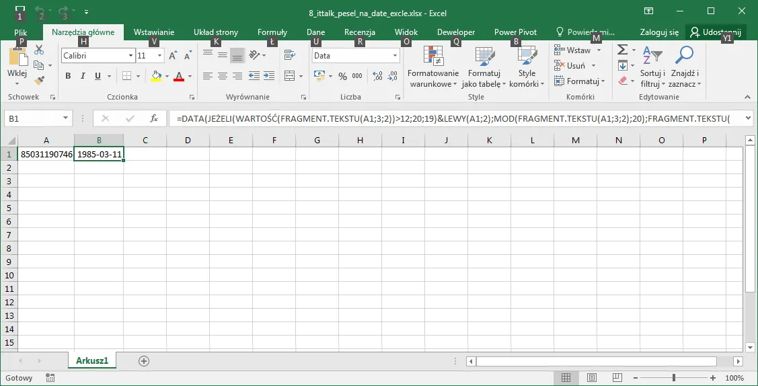Add a new sheet with plus icon

143,360
